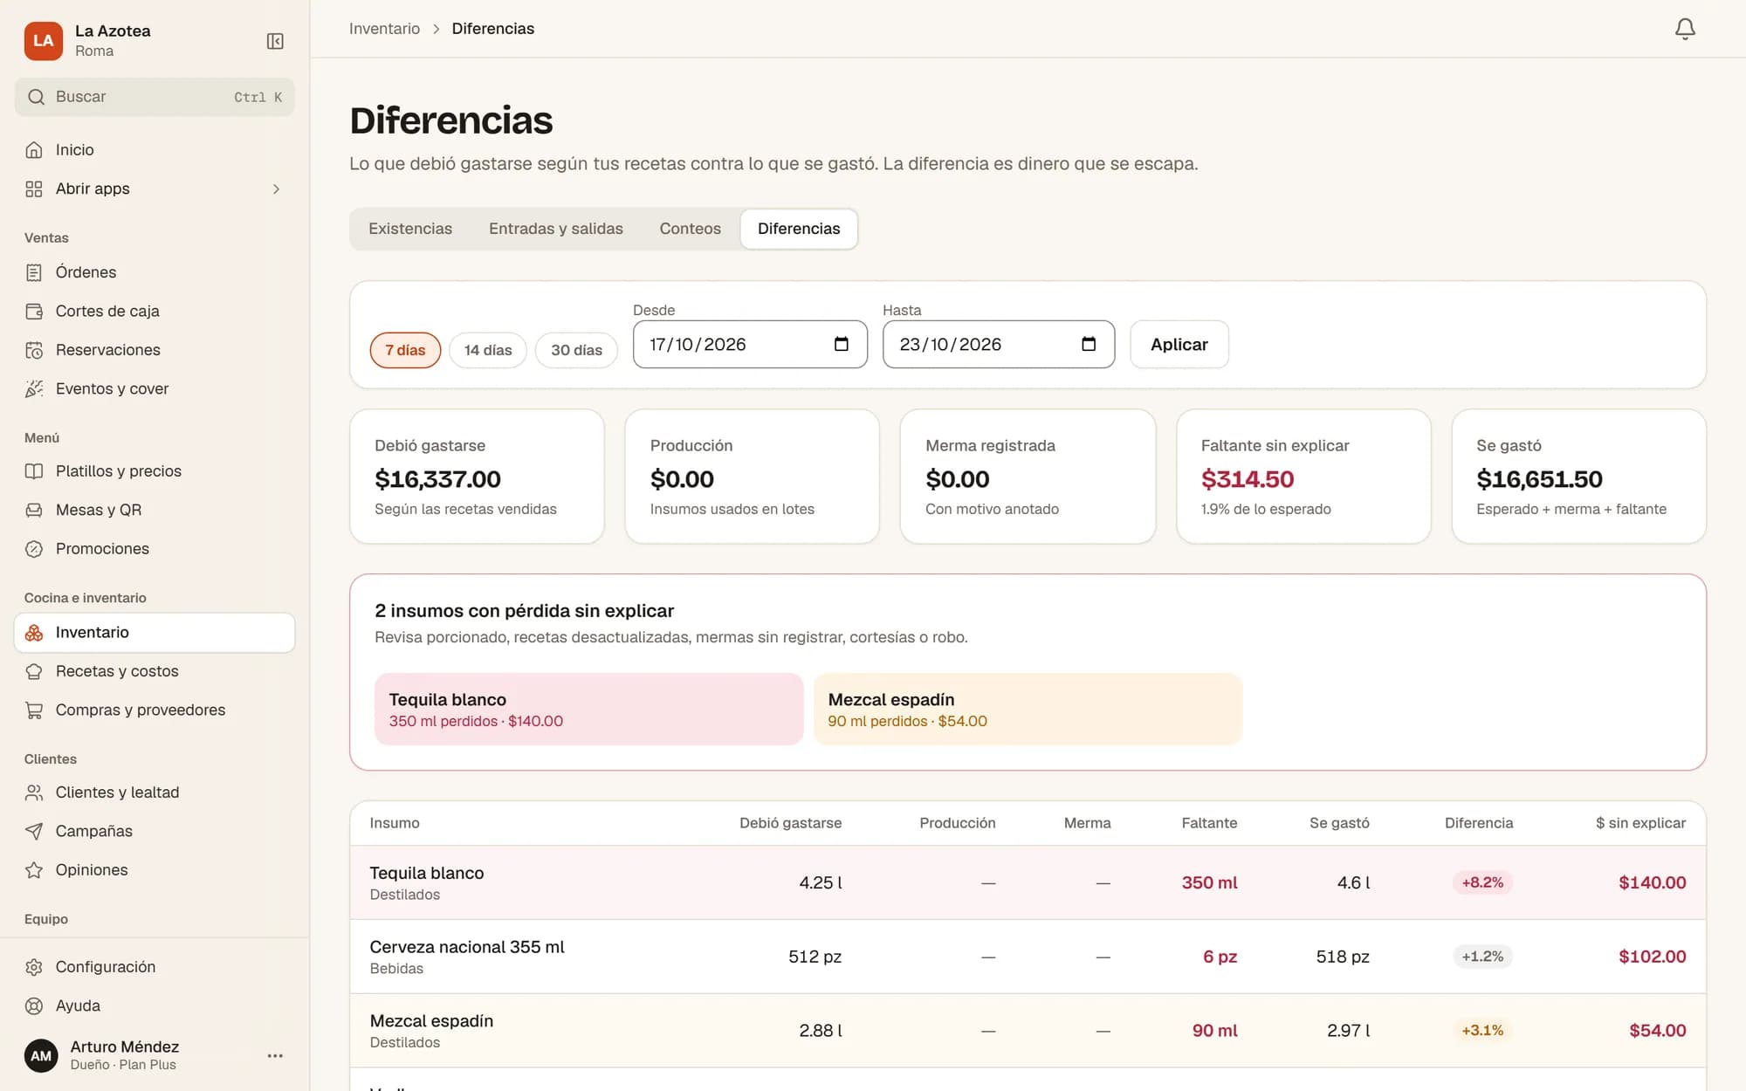Click the Desde date field 17/10/2026
The width and height of the screenshot is (1746, 1091).
[x=750, y=344]
